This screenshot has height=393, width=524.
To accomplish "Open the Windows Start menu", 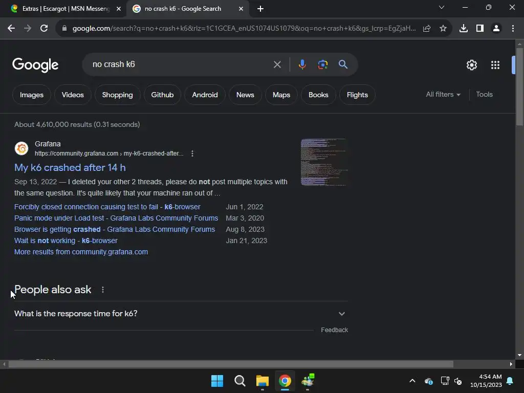I will pyautogui.click(x=217, y=381).
